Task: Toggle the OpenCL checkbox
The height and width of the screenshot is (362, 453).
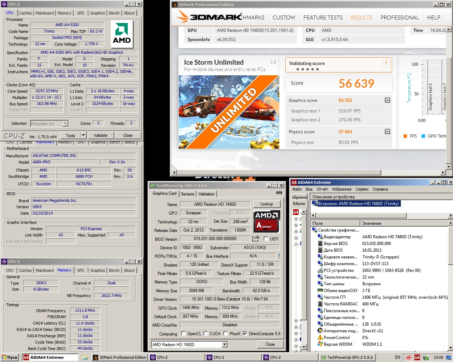Action: click(183, 333)
